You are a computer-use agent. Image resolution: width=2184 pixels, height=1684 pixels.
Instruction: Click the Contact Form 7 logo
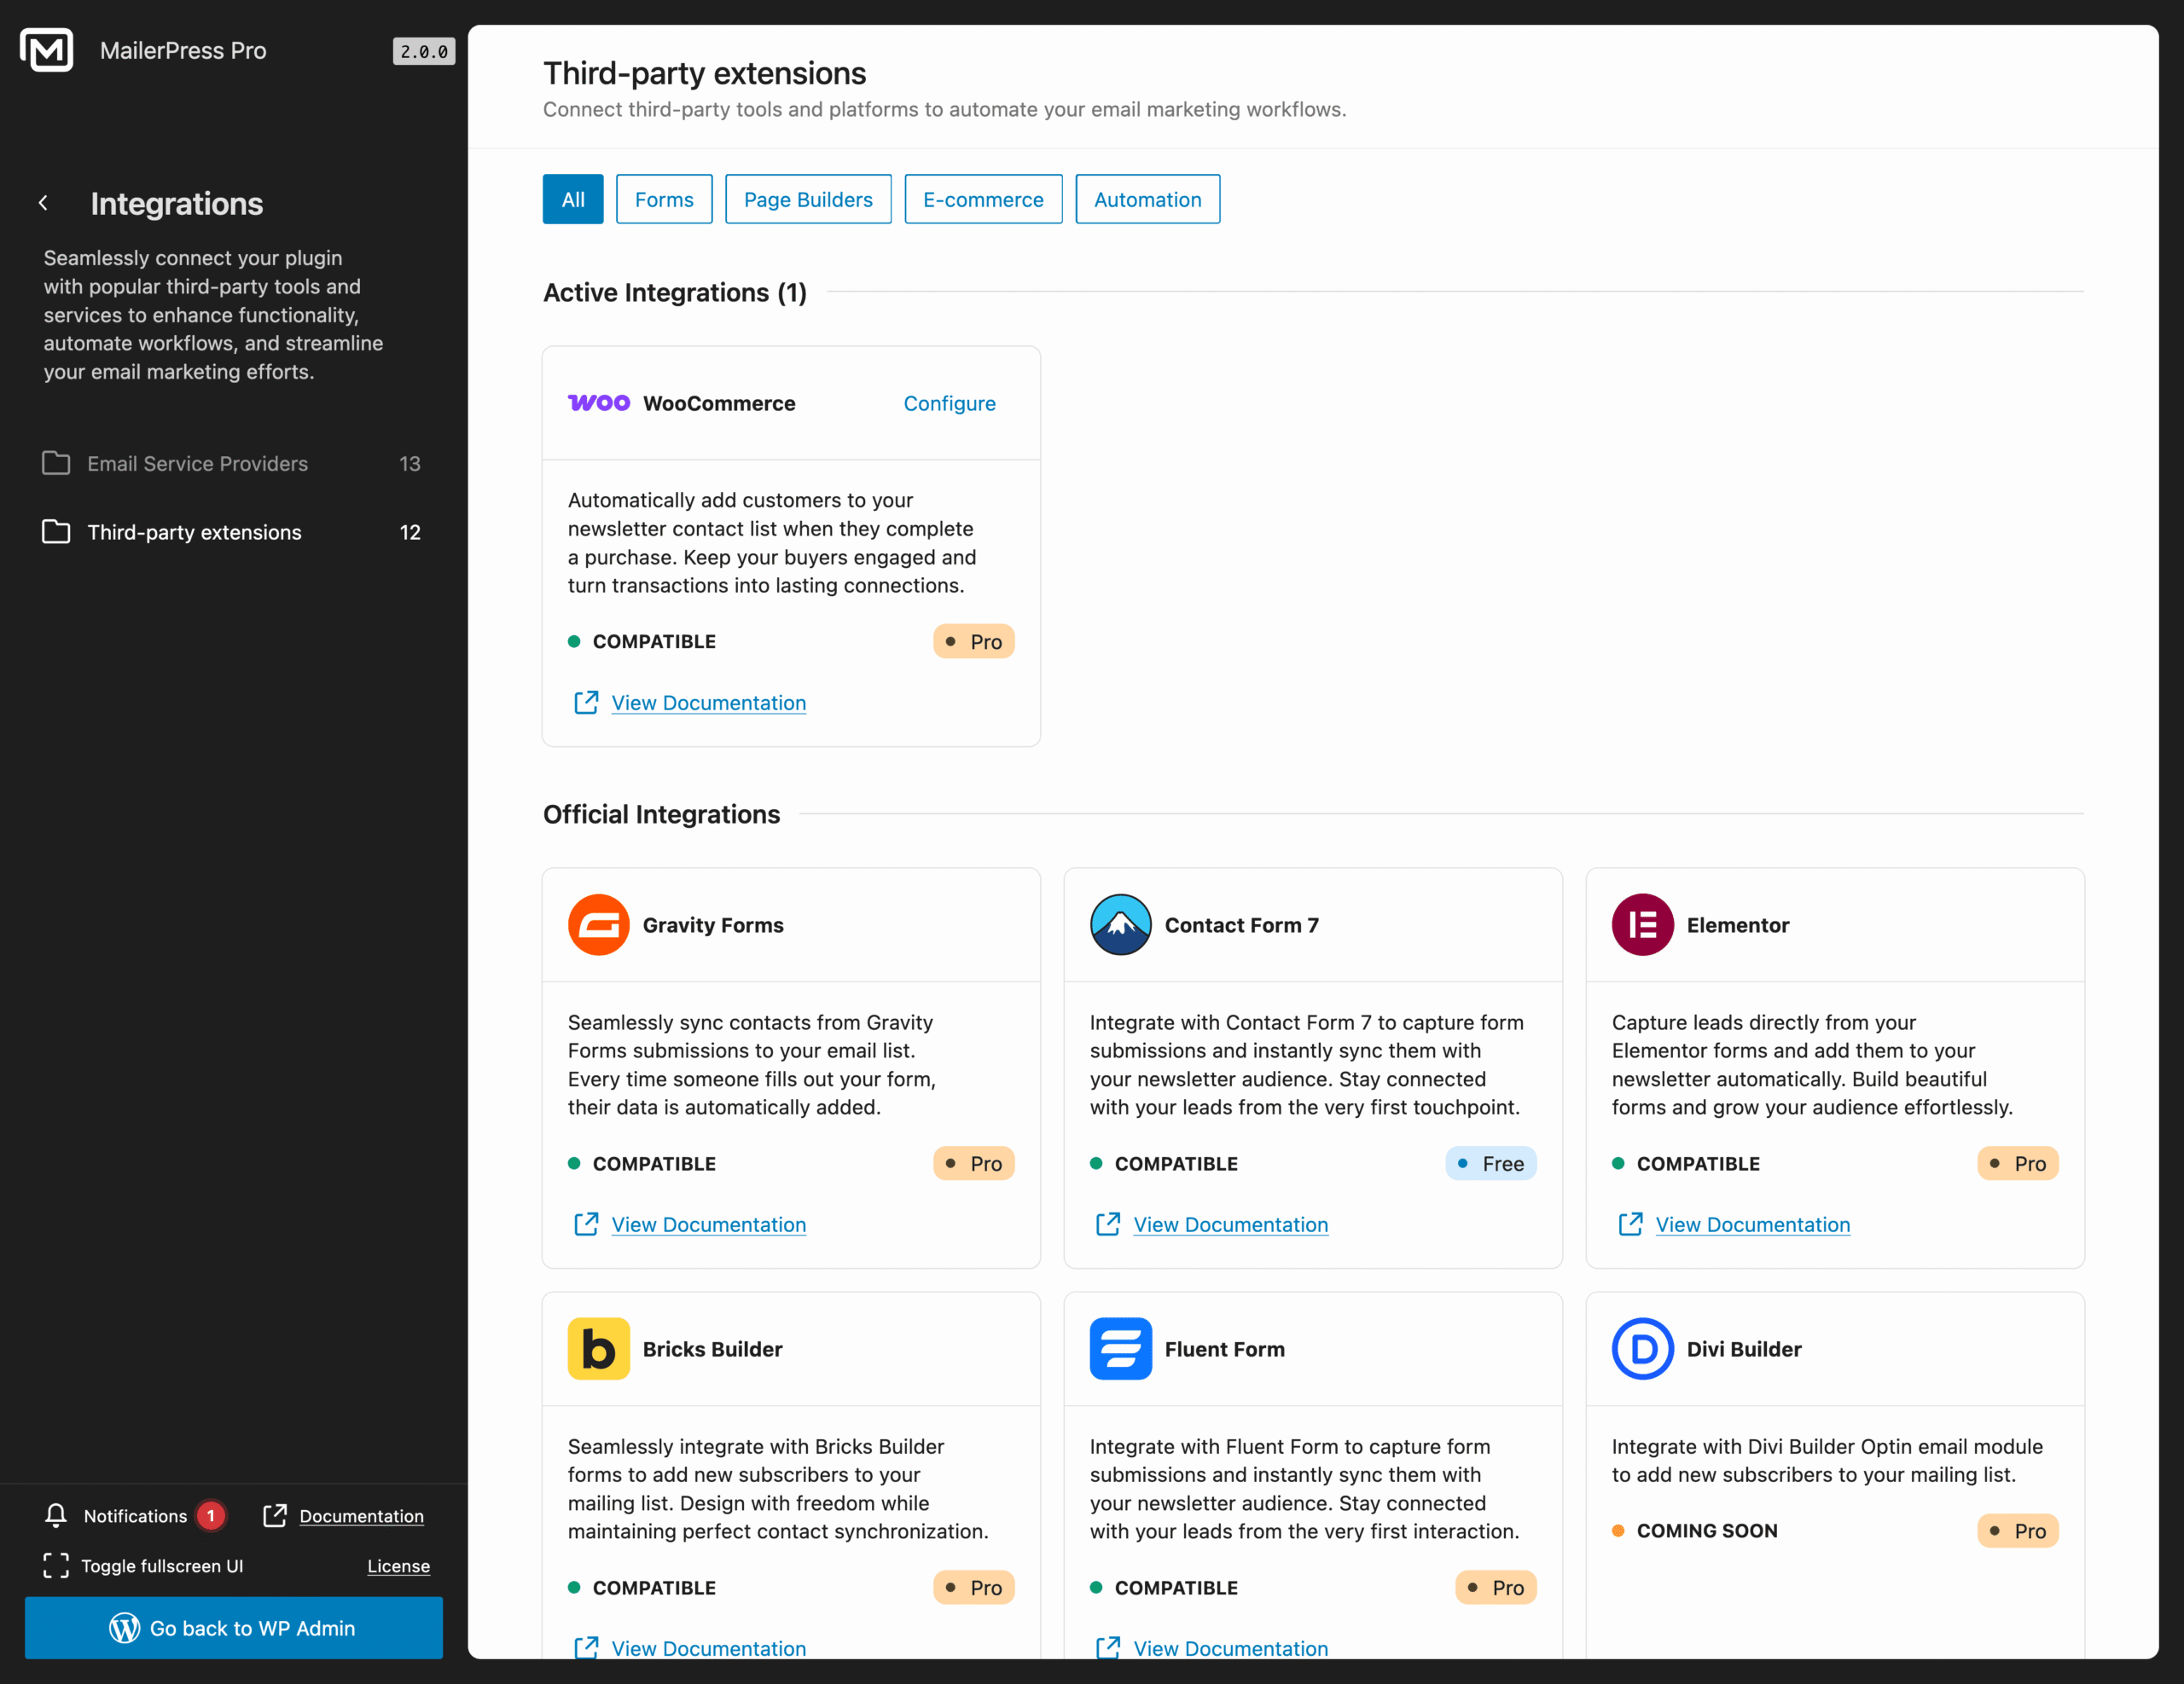1120,924
